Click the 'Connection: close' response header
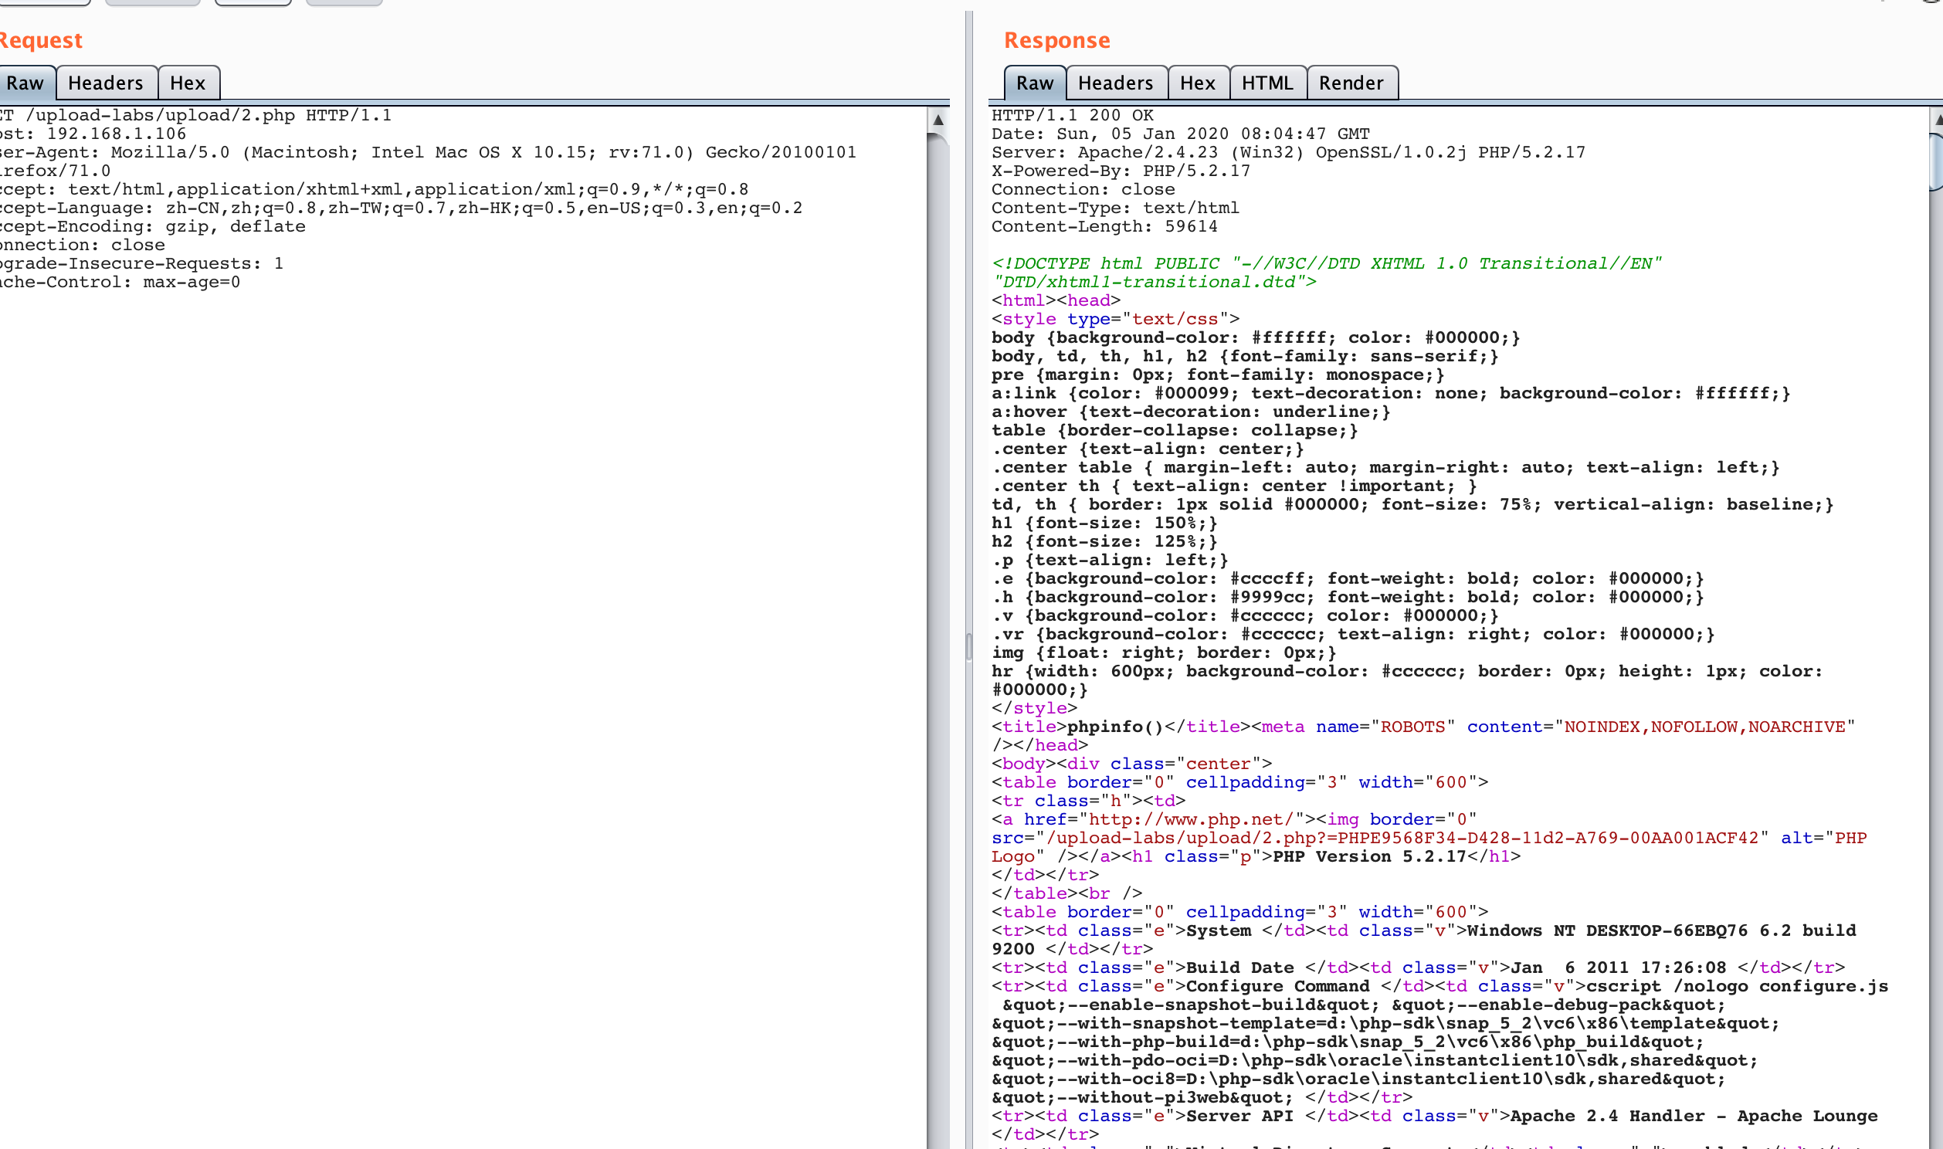 click(x=1083, y=190)
